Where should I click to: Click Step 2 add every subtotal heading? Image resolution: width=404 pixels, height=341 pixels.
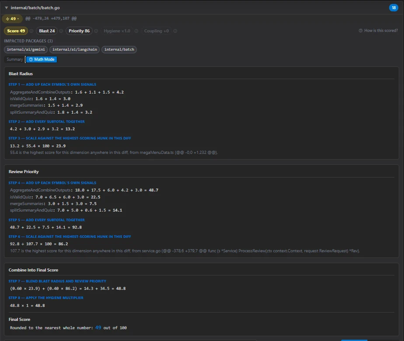click(47, 122)
